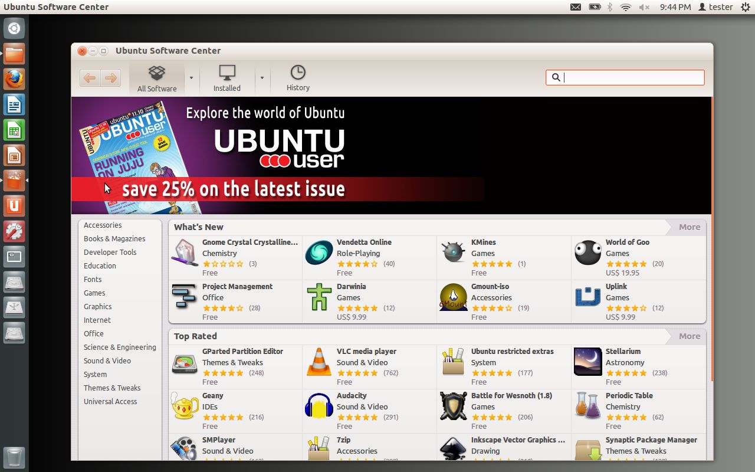Click the Synaptic Package Manager title

click(x=651, y=440)
